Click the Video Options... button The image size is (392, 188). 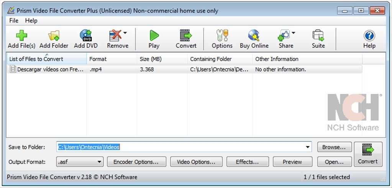(196, 162)
